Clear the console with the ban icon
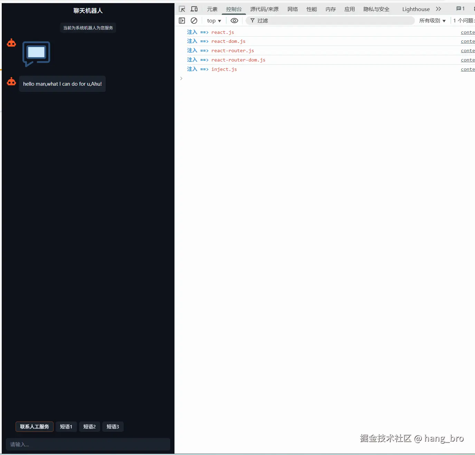 pyautogui.click(x=194, y=21)
